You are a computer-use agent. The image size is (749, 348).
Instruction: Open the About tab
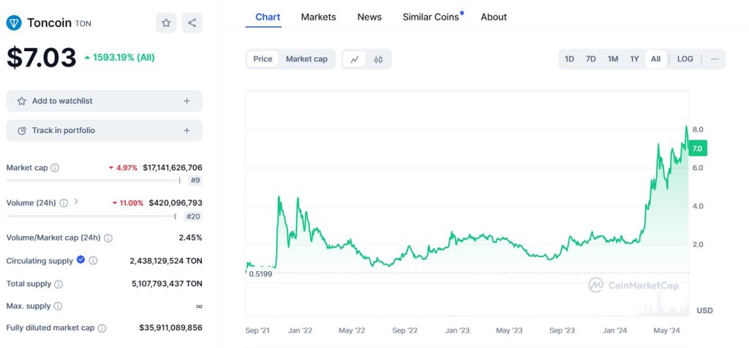click(494, 18)
